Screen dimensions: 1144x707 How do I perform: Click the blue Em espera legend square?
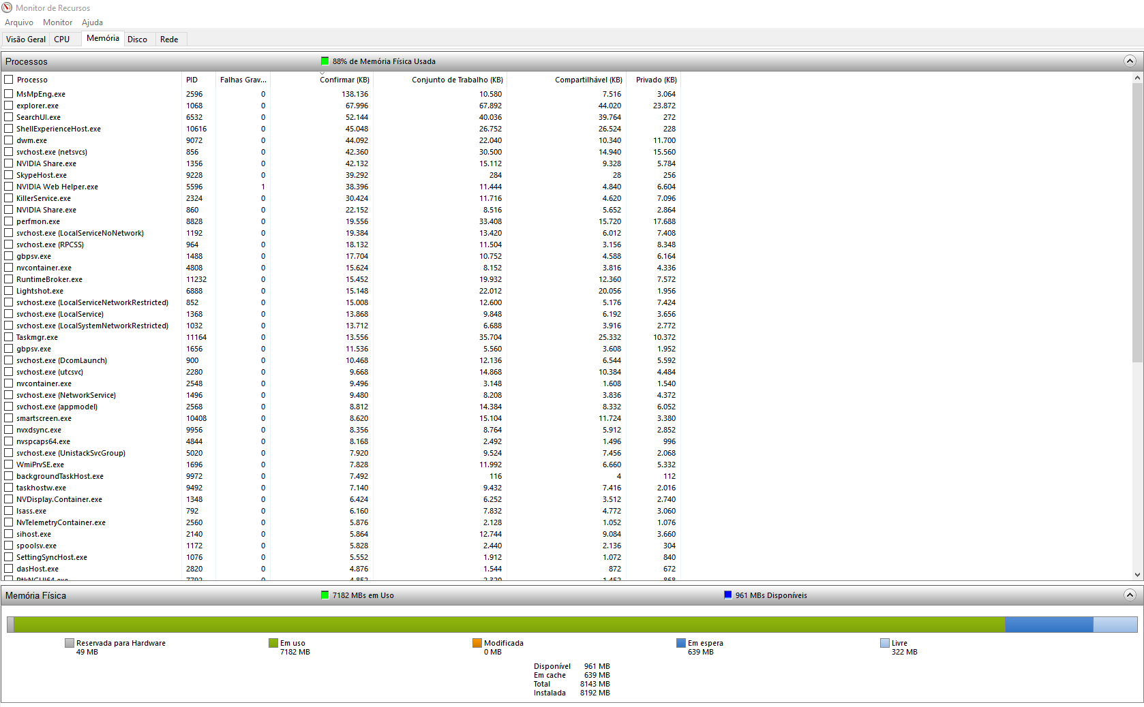(681, 643)
